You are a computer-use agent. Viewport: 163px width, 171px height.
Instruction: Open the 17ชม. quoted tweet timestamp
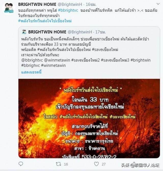click(x=101, y=32)
